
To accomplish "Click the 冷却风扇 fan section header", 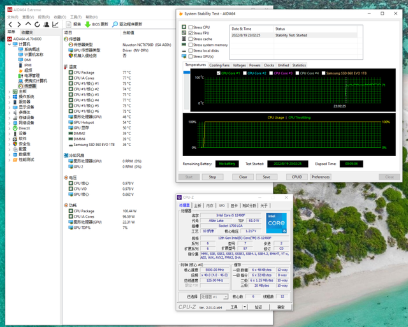I will (x=74, y=156).
